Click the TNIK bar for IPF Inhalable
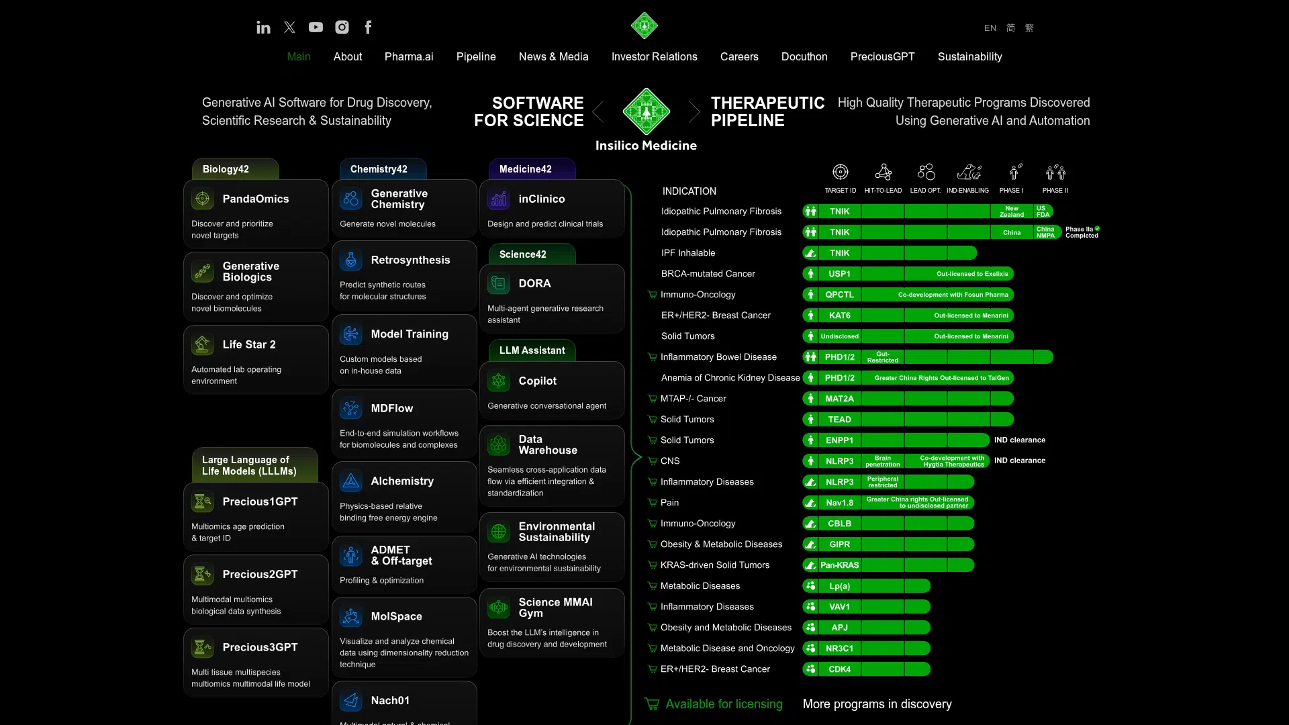This screenshot has width=1289, height=725. [x=839, y=253]
